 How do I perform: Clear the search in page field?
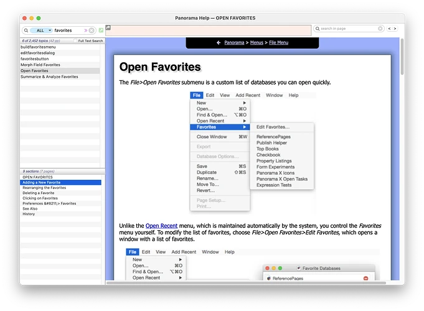(x=380, y=29)
